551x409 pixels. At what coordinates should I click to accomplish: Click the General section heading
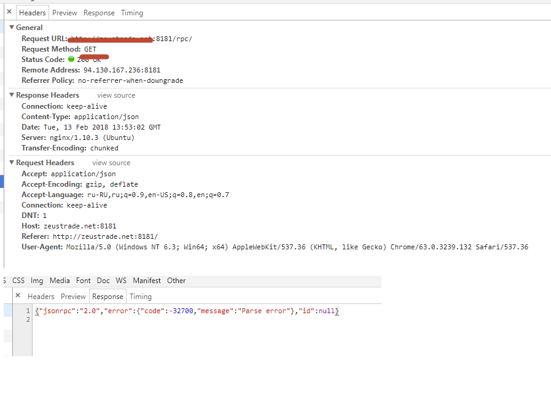pos(29,28)
